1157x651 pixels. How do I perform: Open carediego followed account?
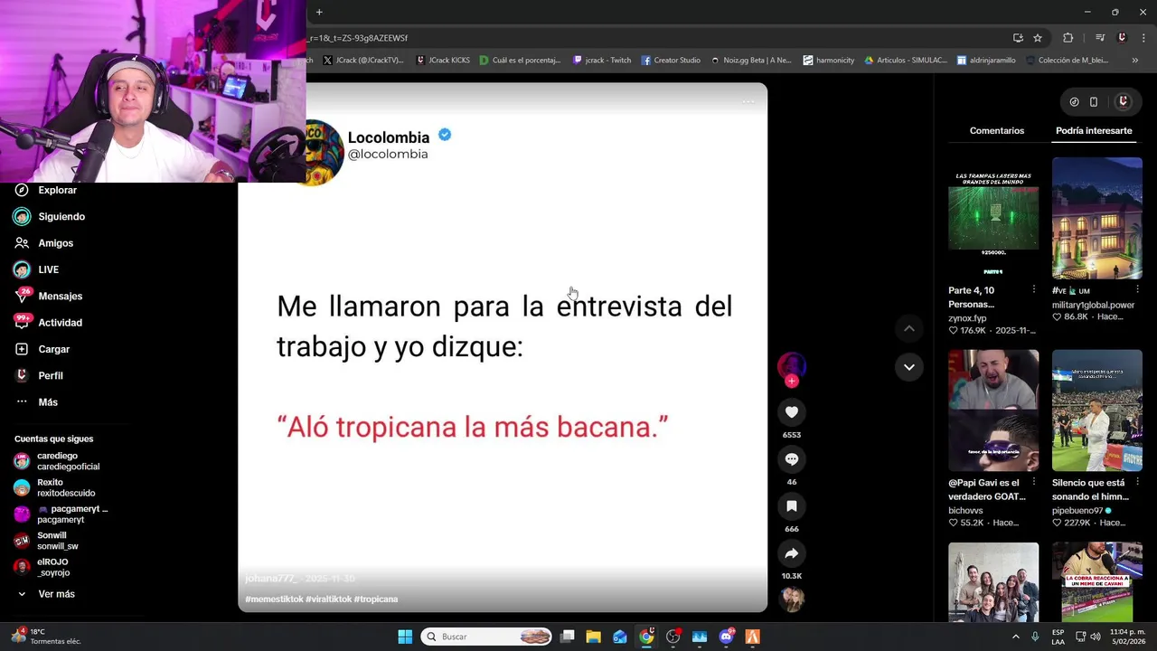coord(56,461)
